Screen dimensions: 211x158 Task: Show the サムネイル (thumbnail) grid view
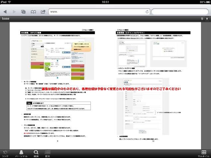click(204, 154)
